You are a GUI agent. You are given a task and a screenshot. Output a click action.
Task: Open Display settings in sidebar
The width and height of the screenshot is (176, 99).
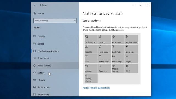55,37
